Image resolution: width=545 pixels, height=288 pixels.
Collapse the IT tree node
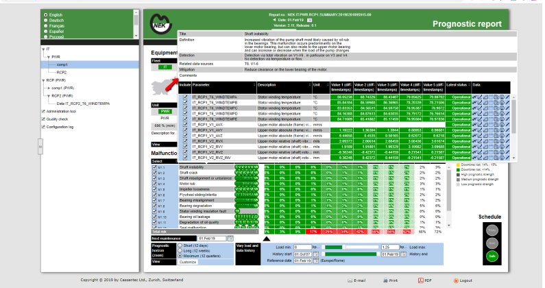pyautogui.click(x=43, y=49)
